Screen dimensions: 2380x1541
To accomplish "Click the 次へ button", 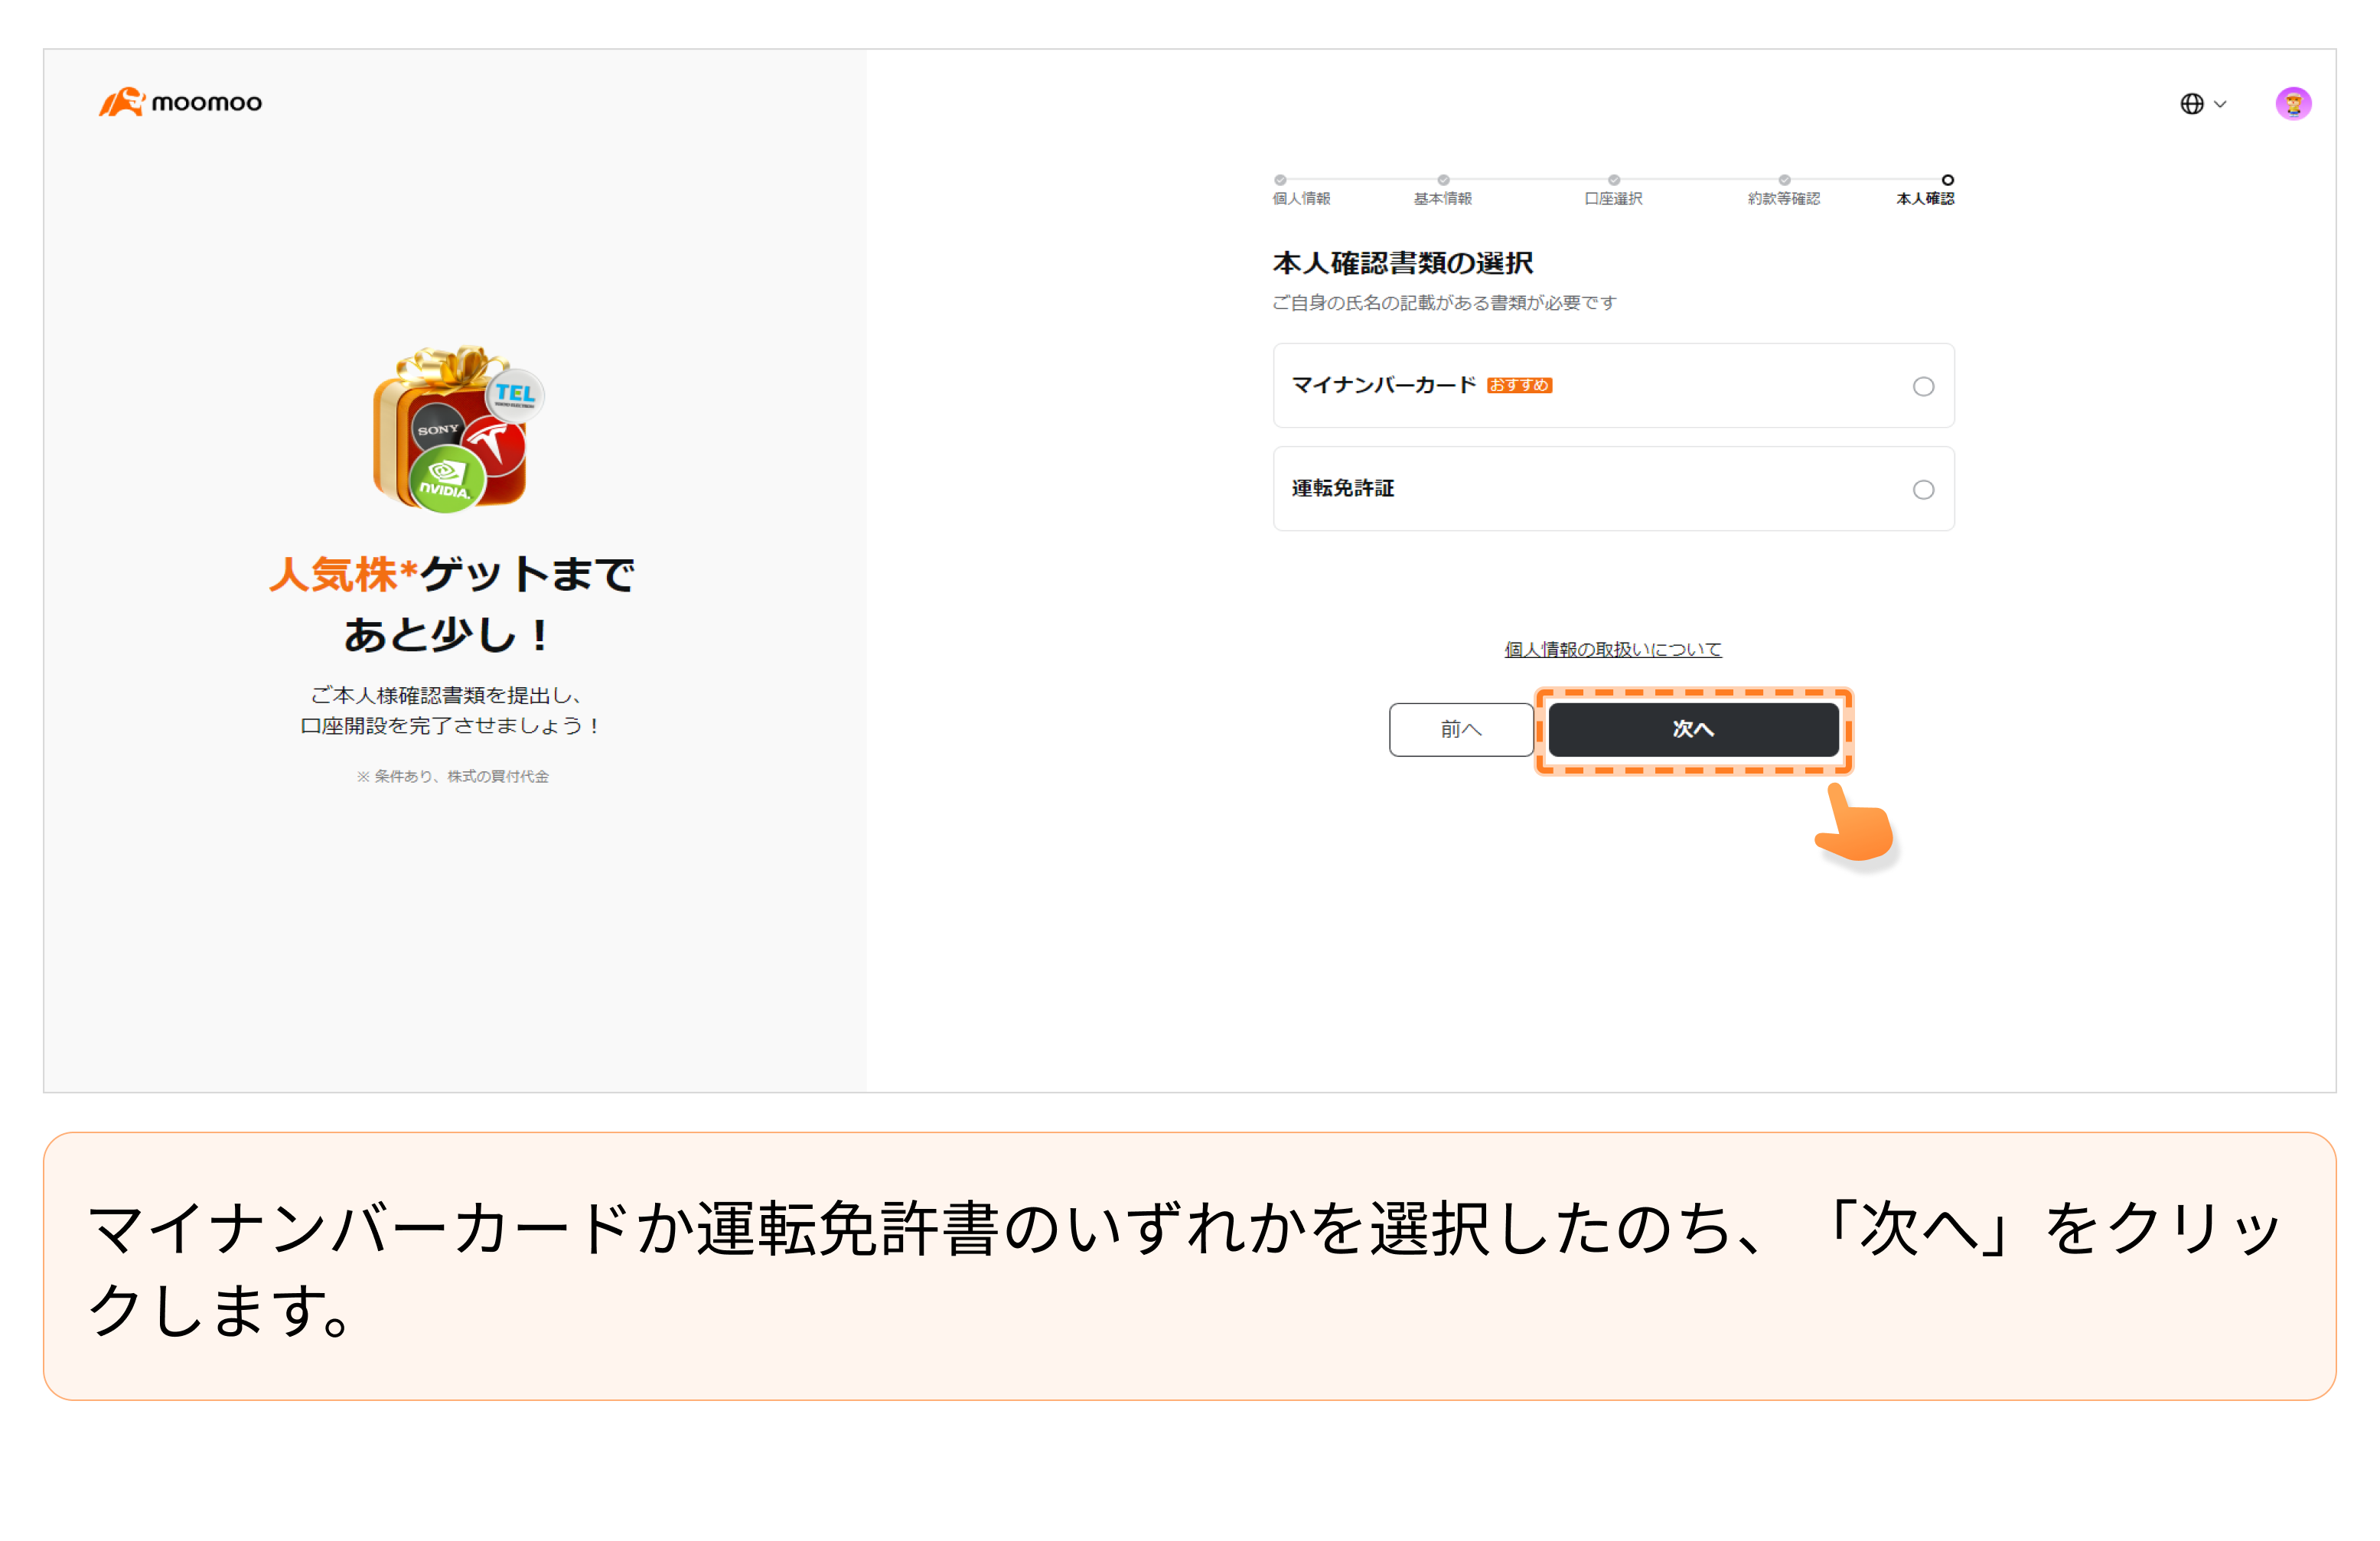I will click(1694, 729).
